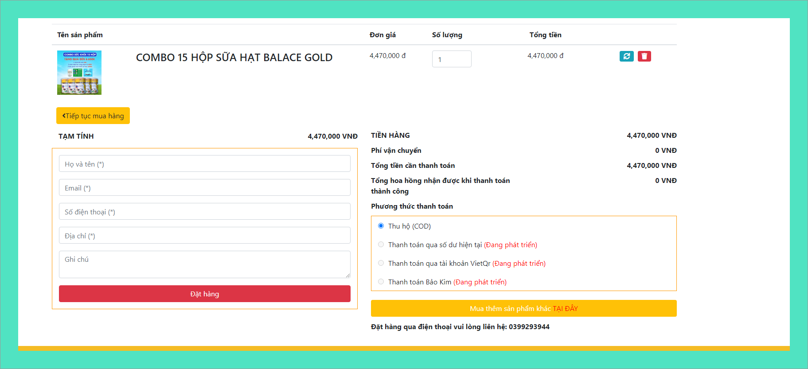Click the Tên sản phẩm column header
808x369 pixels.
(x=80, y=35)
